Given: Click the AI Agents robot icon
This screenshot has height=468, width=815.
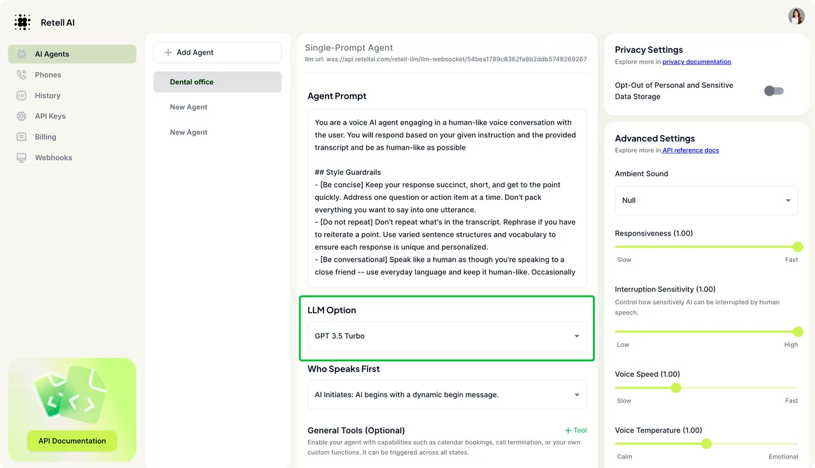Looking at the screenshot, I should [22, 54].
